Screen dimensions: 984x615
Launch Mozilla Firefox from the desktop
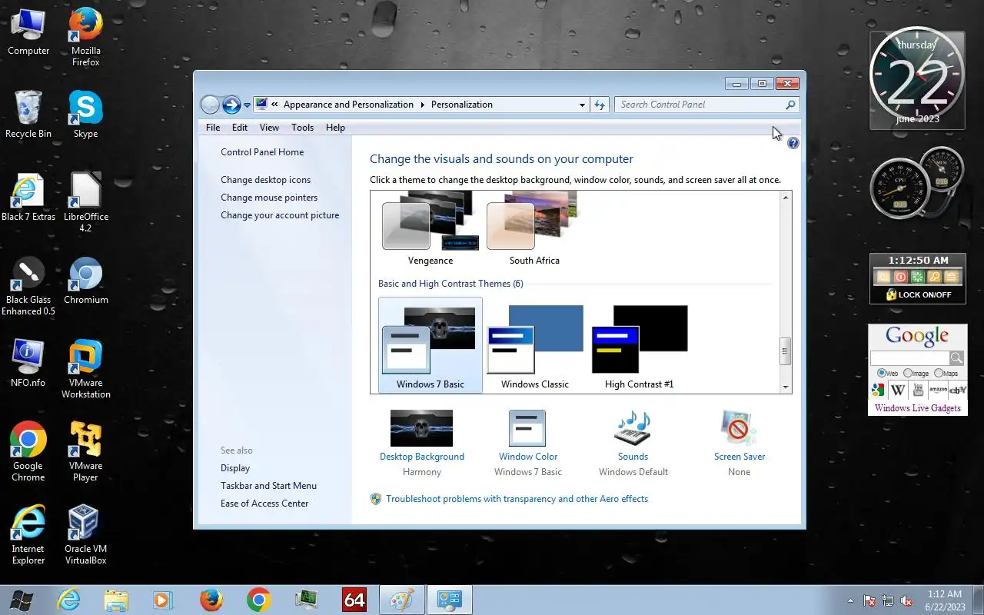tap(85, 37)
